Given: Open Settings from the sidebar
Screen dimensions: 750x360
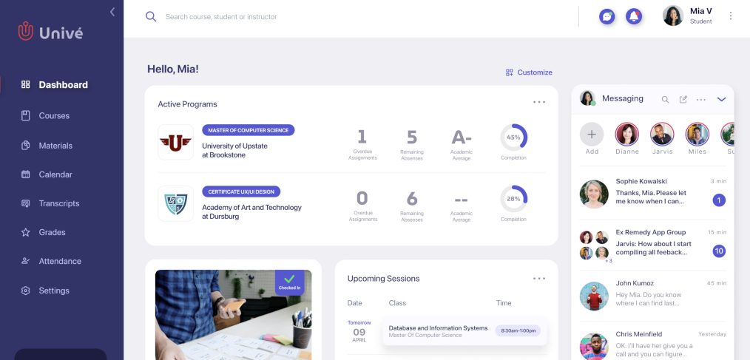Looking at the screenshot, I should 45,291.
